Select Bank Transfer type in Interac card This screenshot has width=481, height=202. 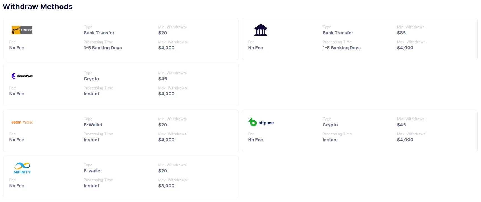coord(99,33)
